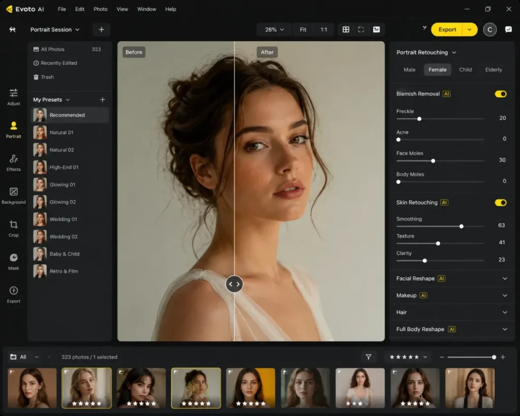Open the Effects tool in the sidebar
This screenshot has height=416, width=520.
(14, 163)
